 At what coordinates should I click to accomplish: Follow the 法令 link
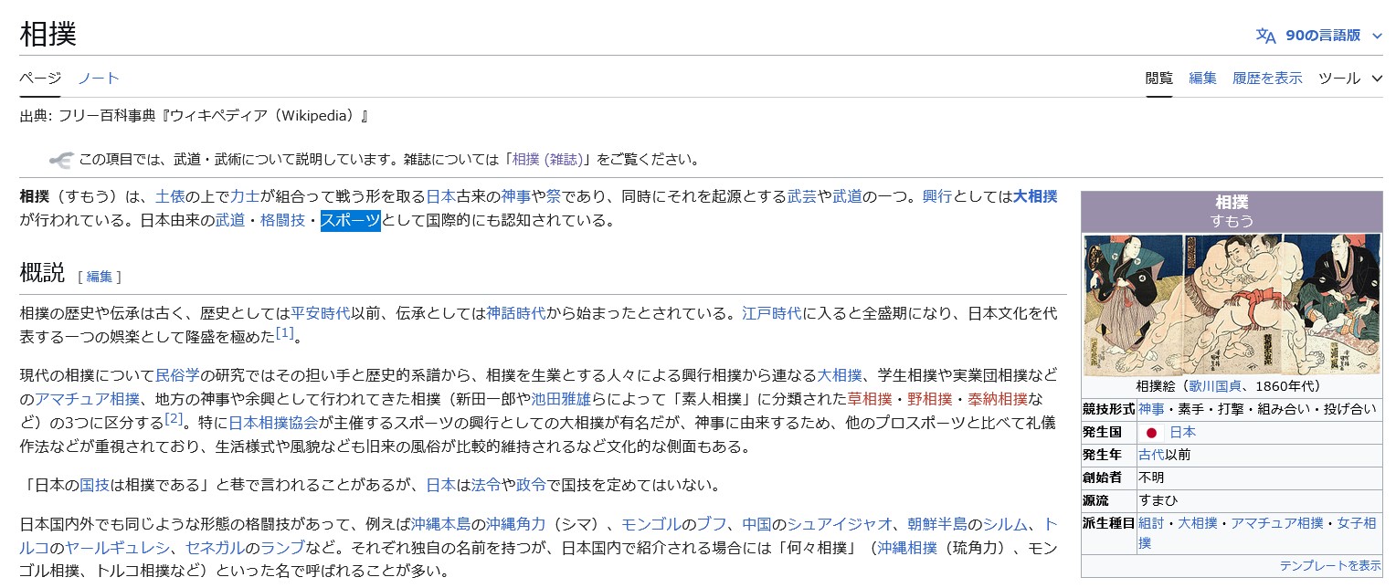point(486,485)
